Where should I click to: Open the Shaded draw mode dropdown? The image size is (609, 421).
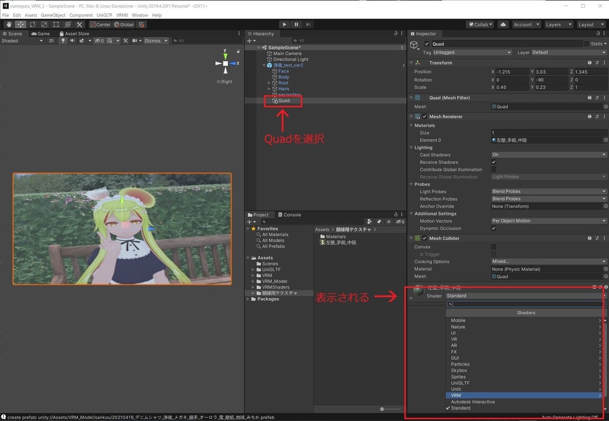pyautogui.click(x=22, y=41)
